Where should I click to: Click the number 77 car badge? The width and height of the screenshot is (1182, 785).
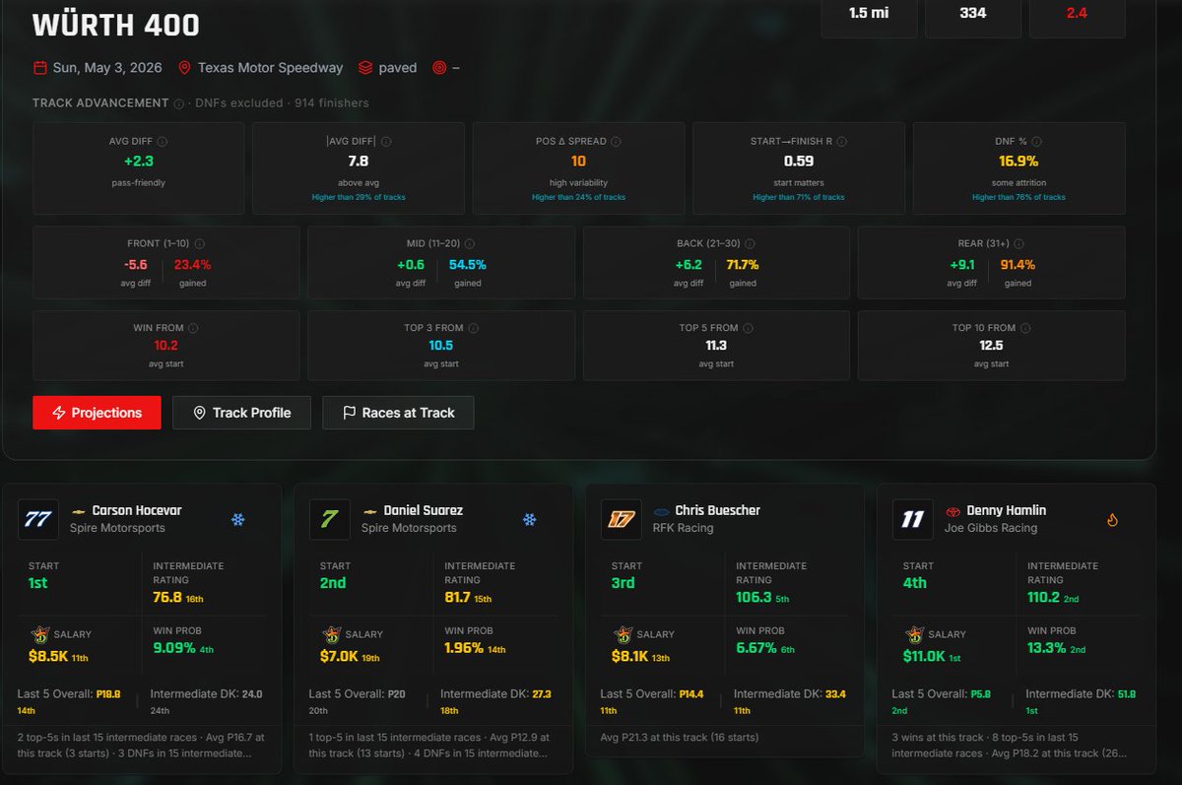coord(37,519)
